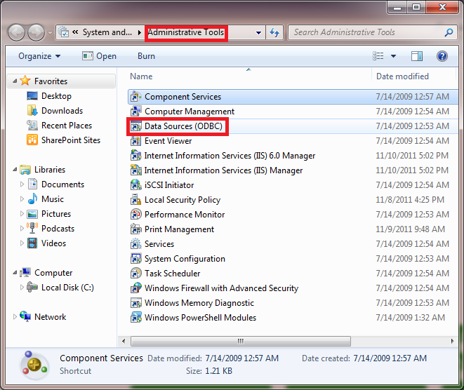Screen dimensions: 464x390
Task: Click the Data Sources (ODBC) icon
Action: [x=135, y=126]
